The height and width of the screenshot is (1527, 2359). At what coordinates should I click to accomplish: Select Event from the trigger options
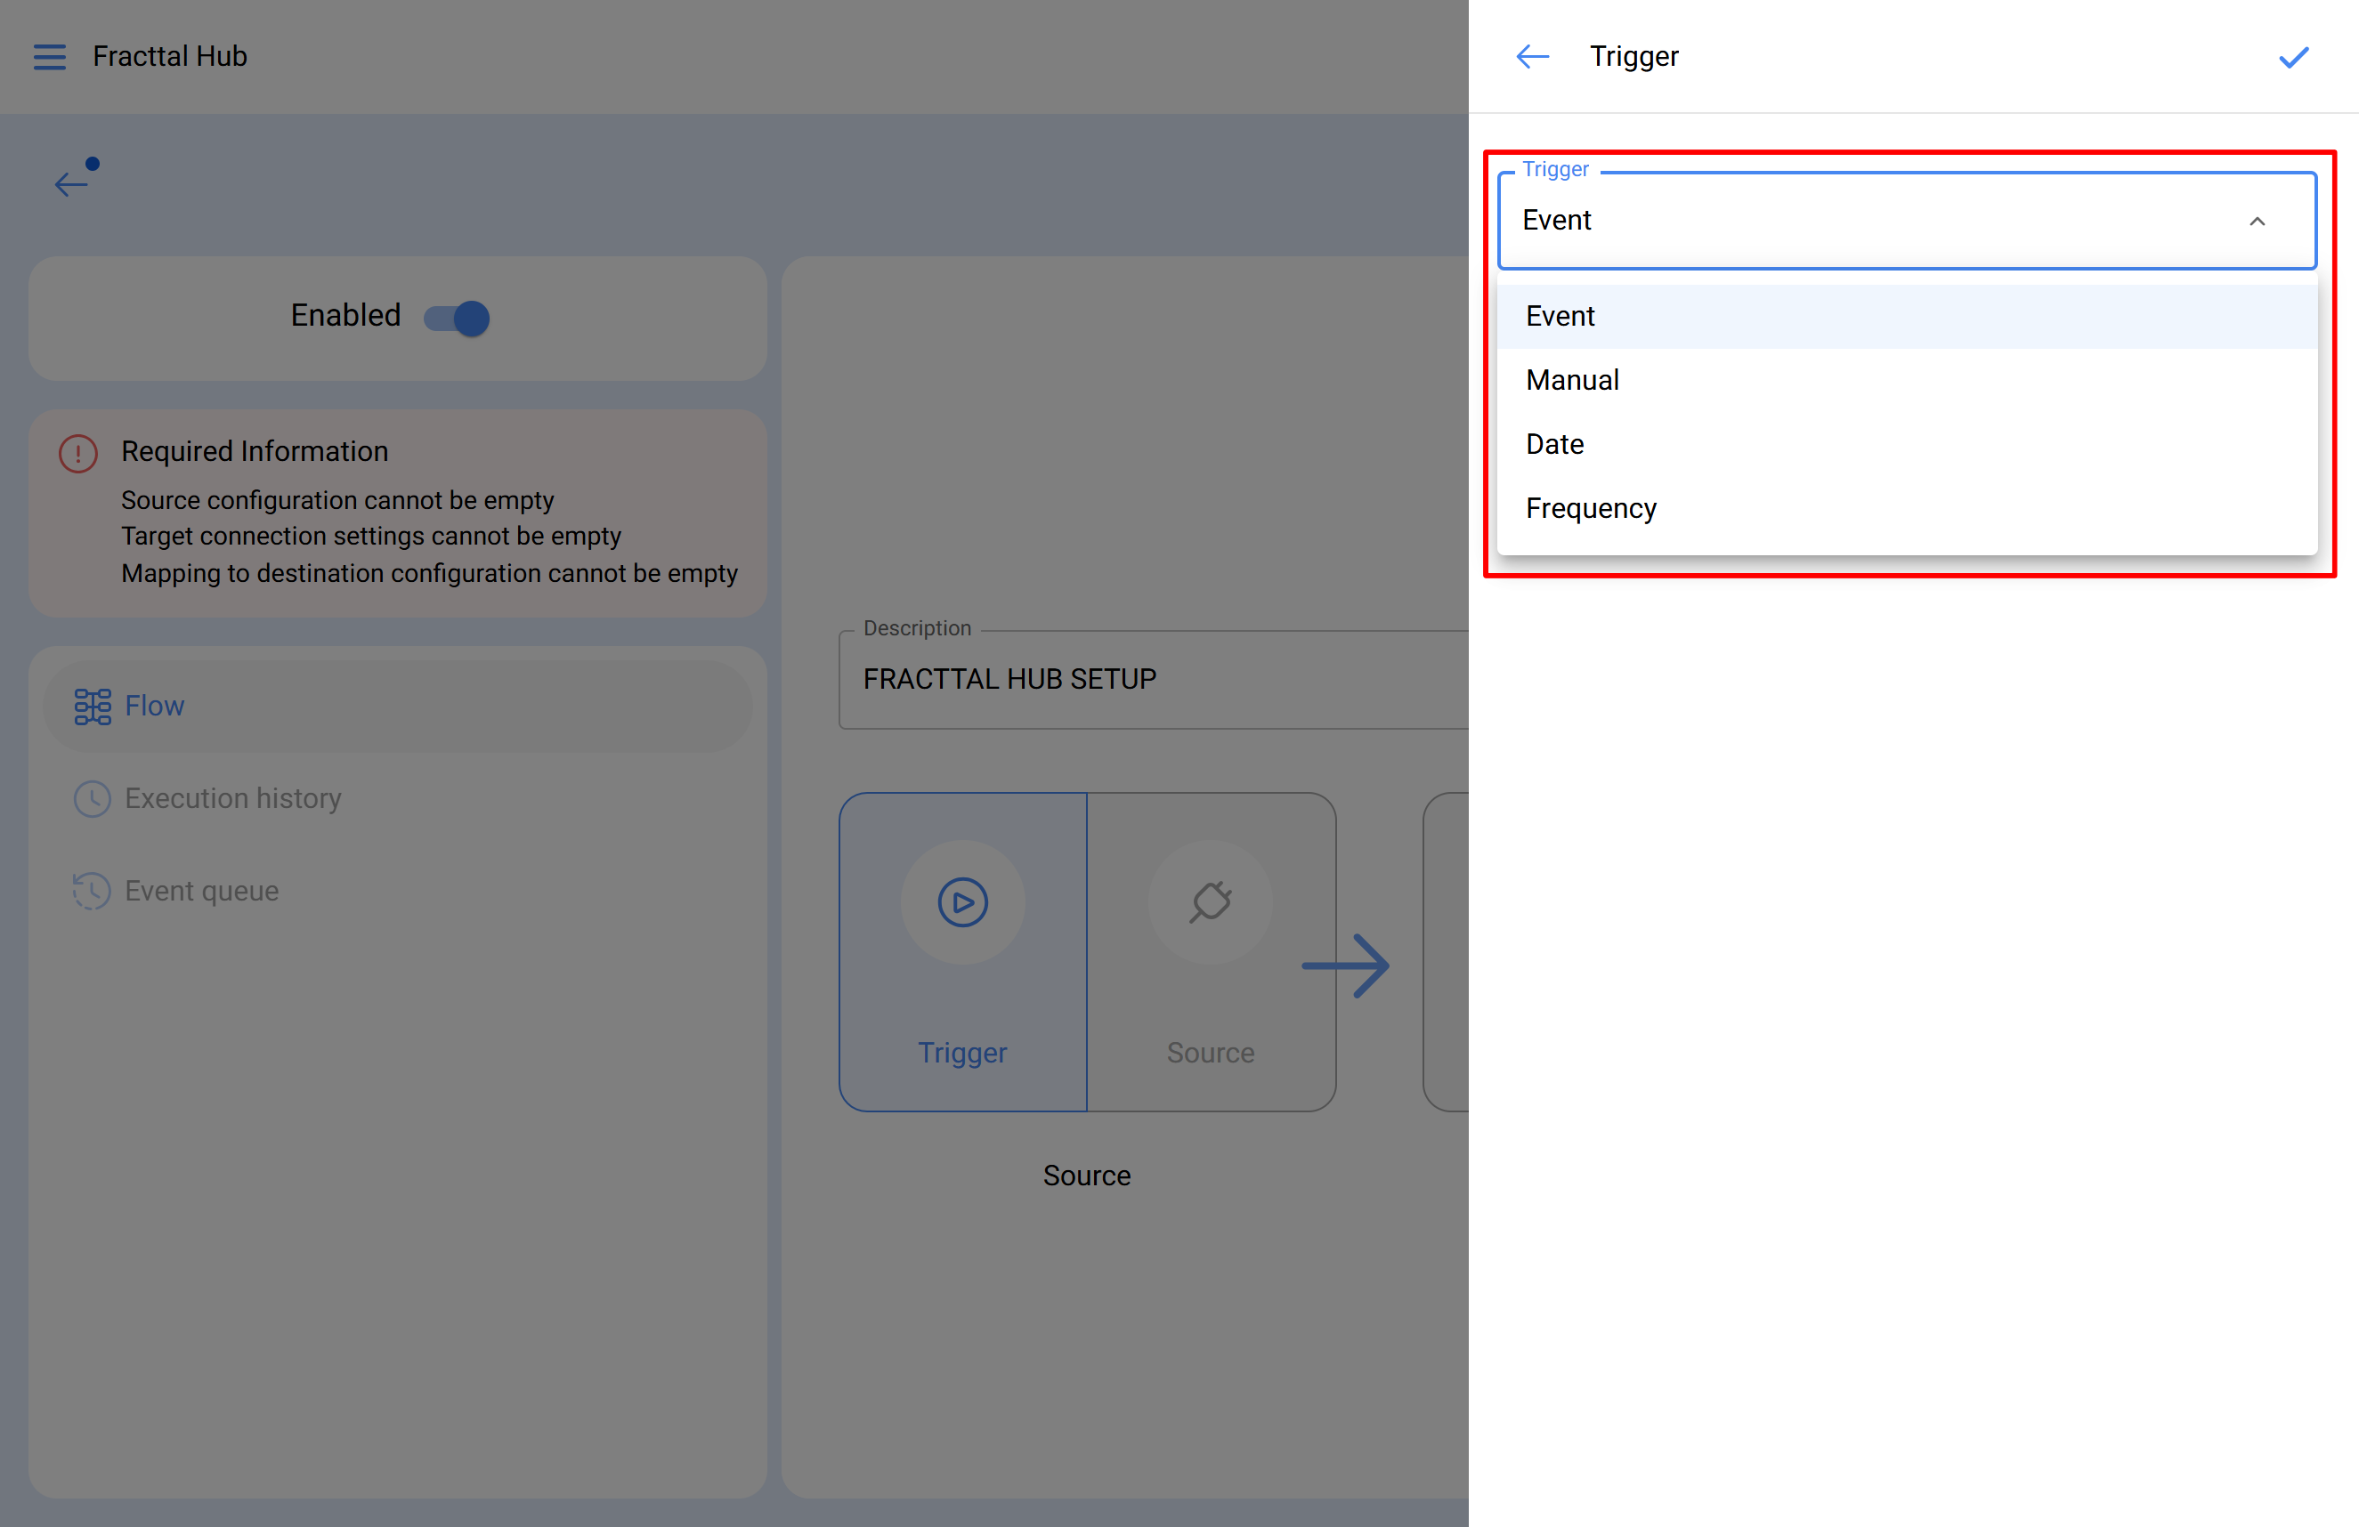click(1561, 316)
